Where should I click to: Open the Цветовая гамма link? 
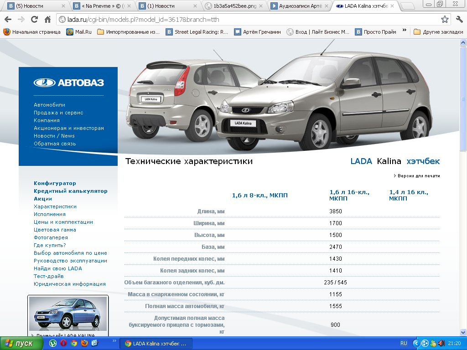pos(55,230)
